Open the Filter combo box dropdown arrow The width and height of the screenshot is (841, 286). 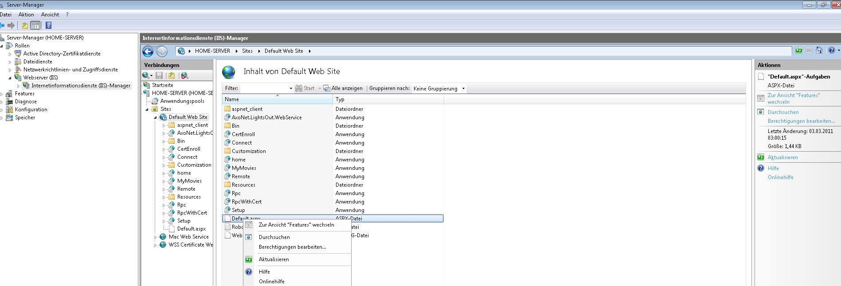tap(291, 89)
